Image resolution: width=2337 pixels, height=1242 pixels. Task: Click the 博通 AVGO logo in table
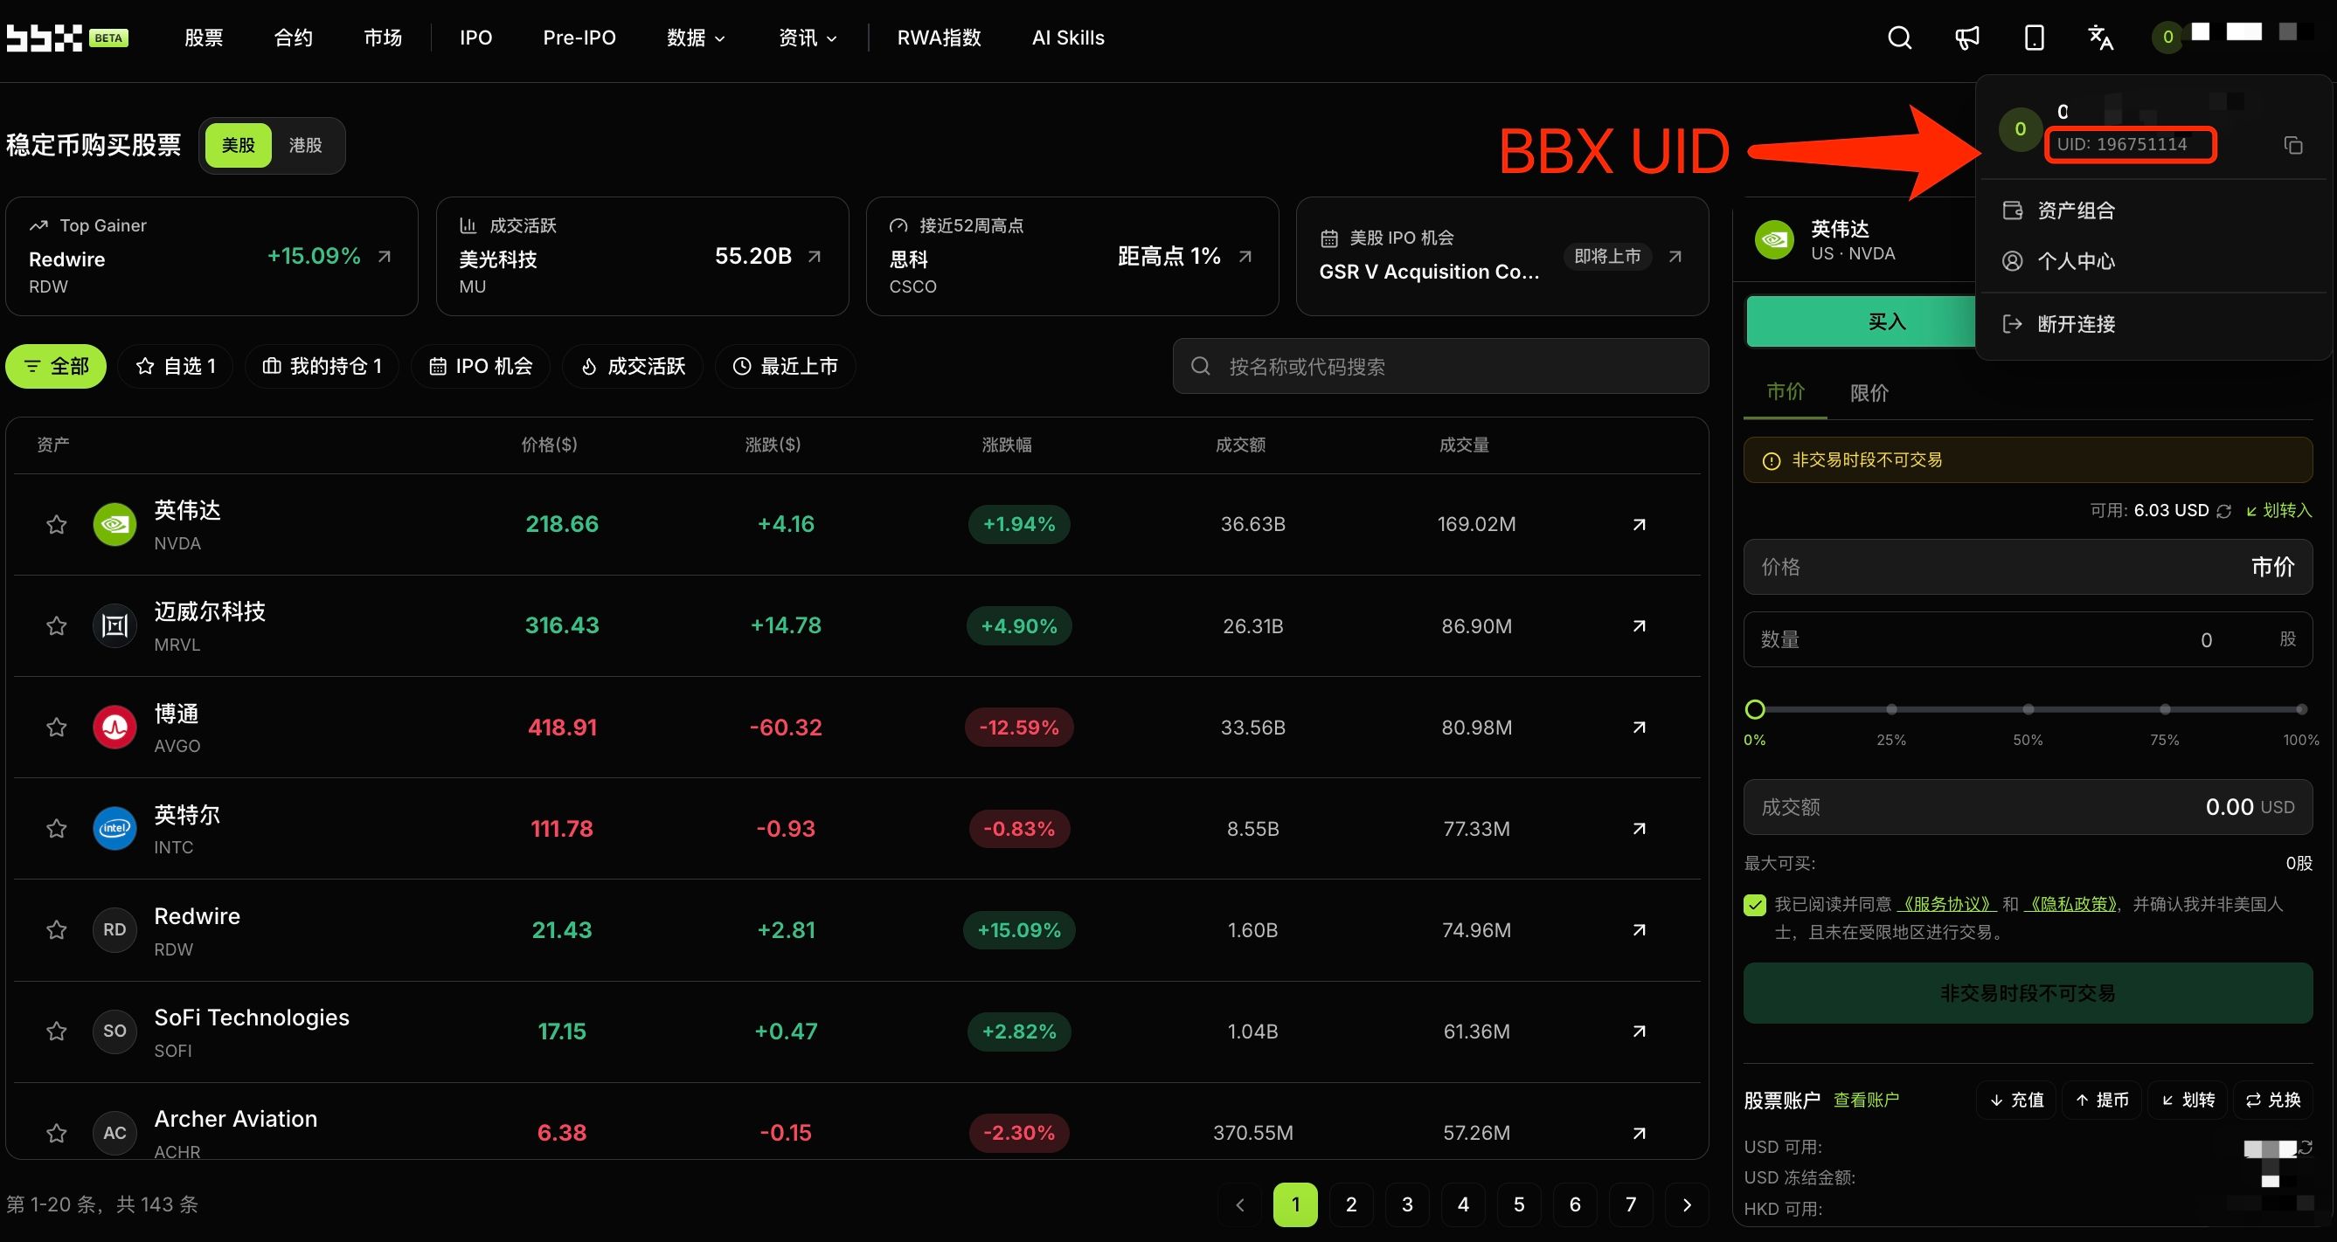pyautogui.click(x=114, y=727)
